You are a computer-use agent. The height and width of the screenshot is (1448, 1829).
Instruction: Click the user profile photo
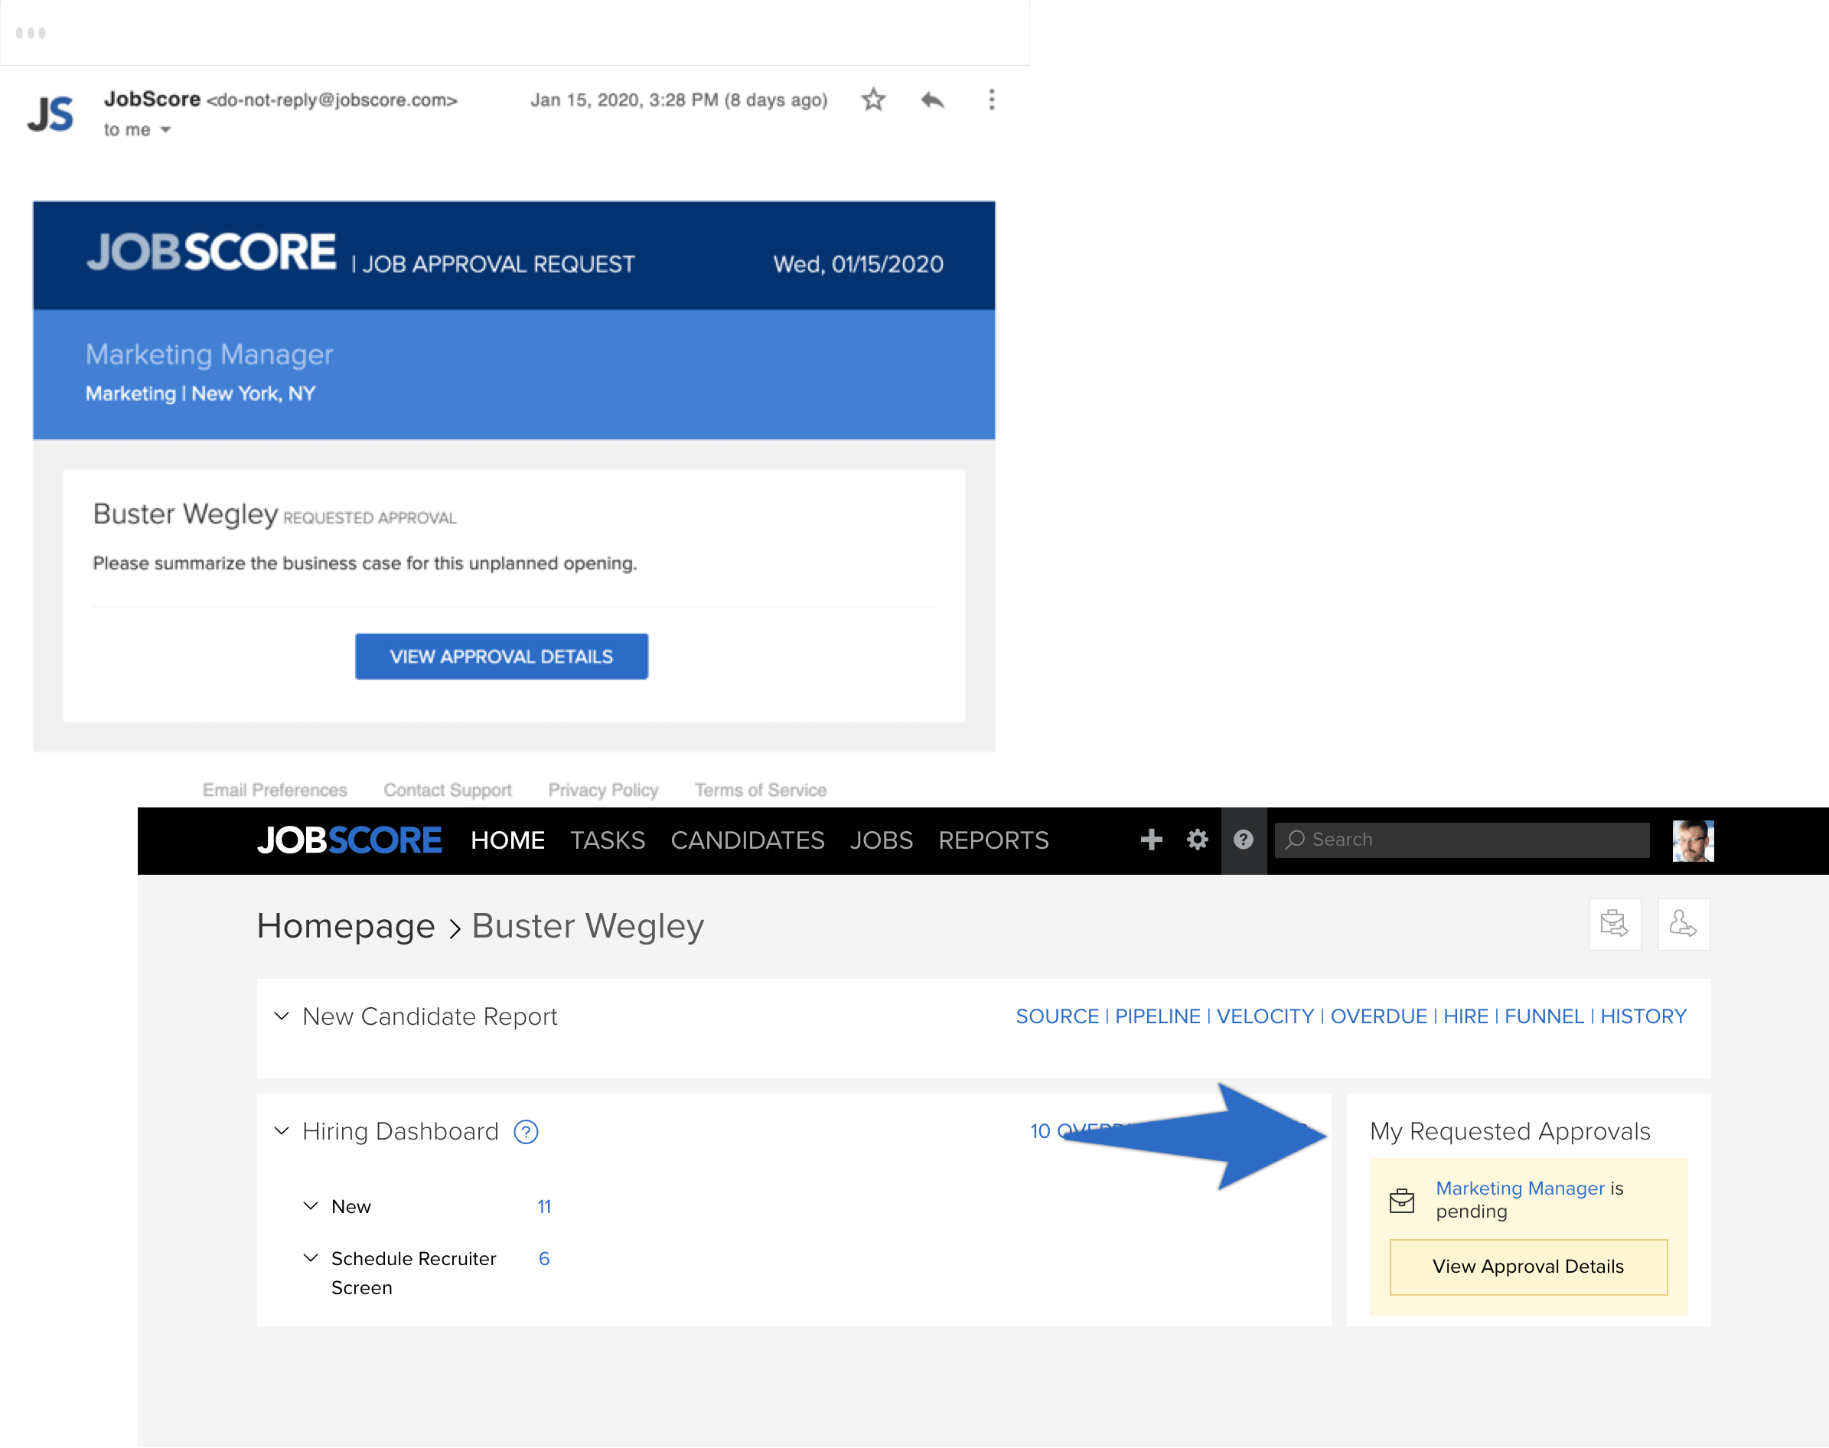(1693, 840)
